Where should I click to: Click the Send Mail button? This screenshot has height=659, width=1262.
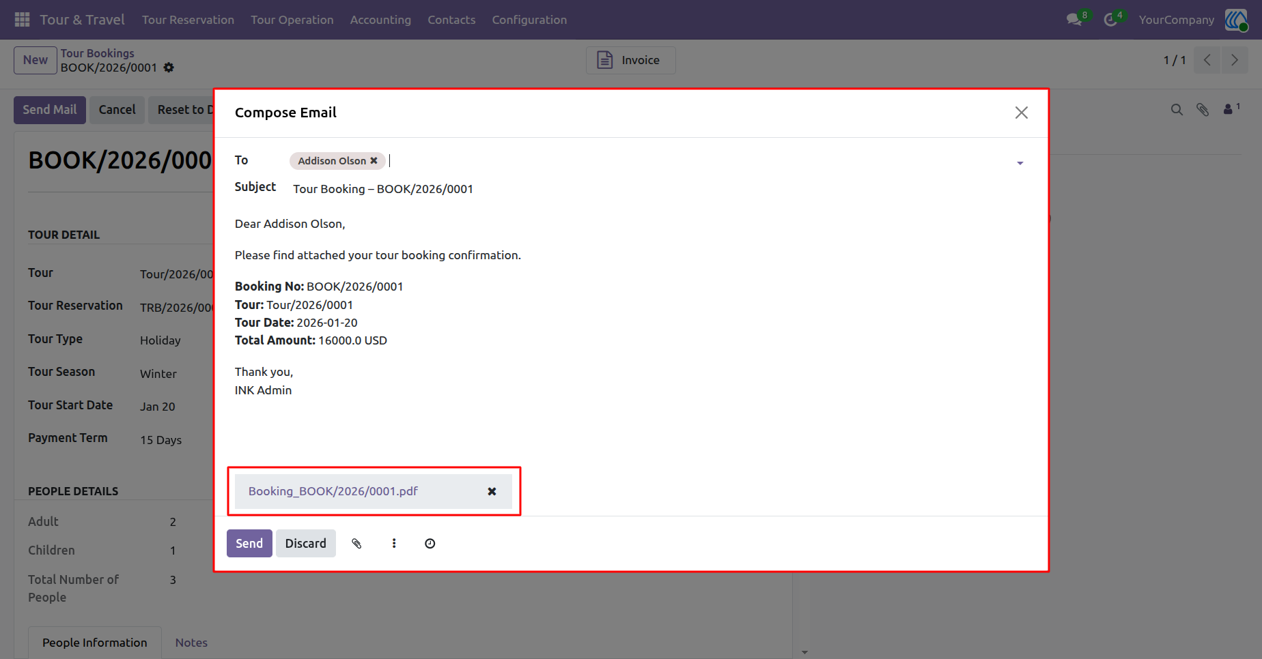click(50, 110)
